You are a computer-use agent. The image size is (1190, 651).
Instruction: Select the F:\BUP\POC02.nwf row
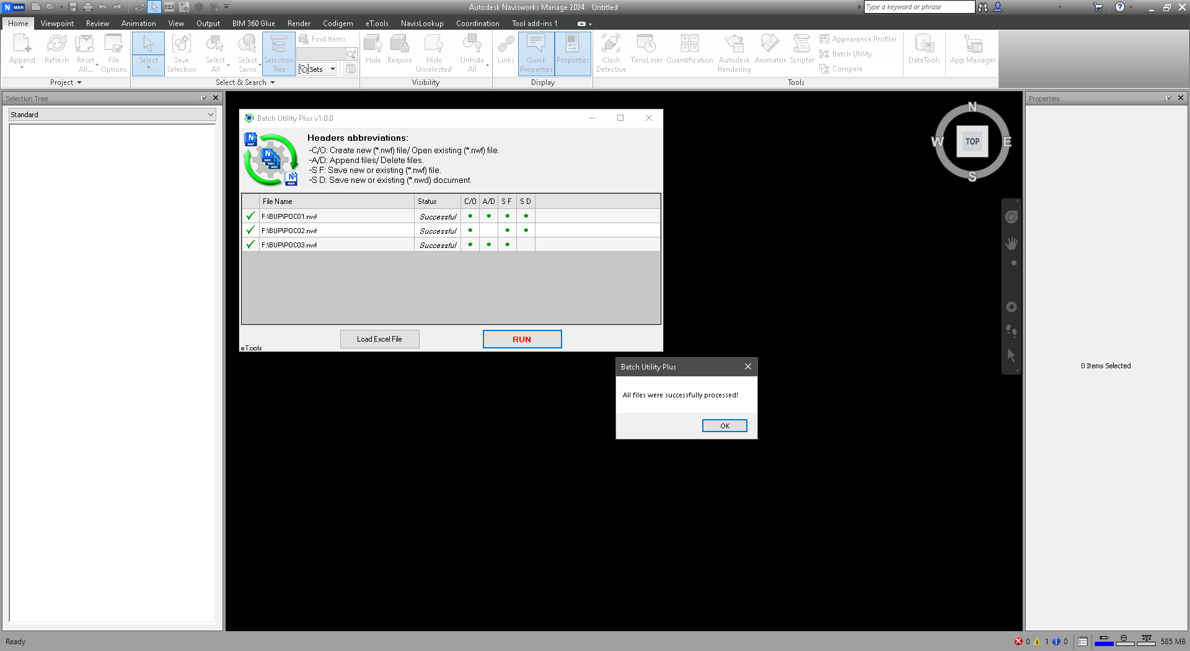click(451, 231)
